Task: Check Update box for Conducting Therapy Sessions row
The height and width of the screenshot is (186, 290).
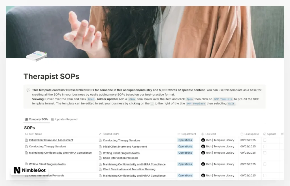Action: 265,147
